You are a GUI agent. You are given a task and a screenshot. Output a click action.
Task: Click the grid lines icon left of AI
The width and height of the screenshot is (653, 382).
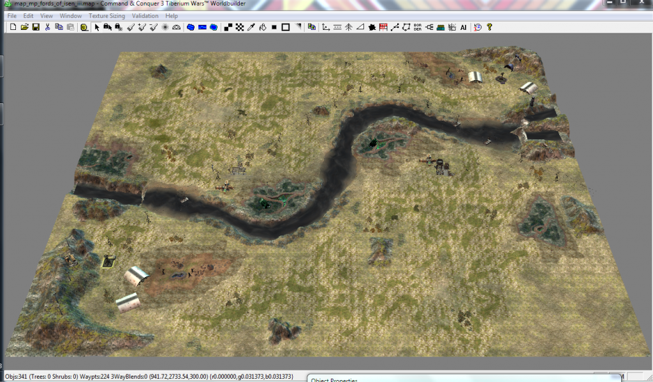tap(452, 27)
